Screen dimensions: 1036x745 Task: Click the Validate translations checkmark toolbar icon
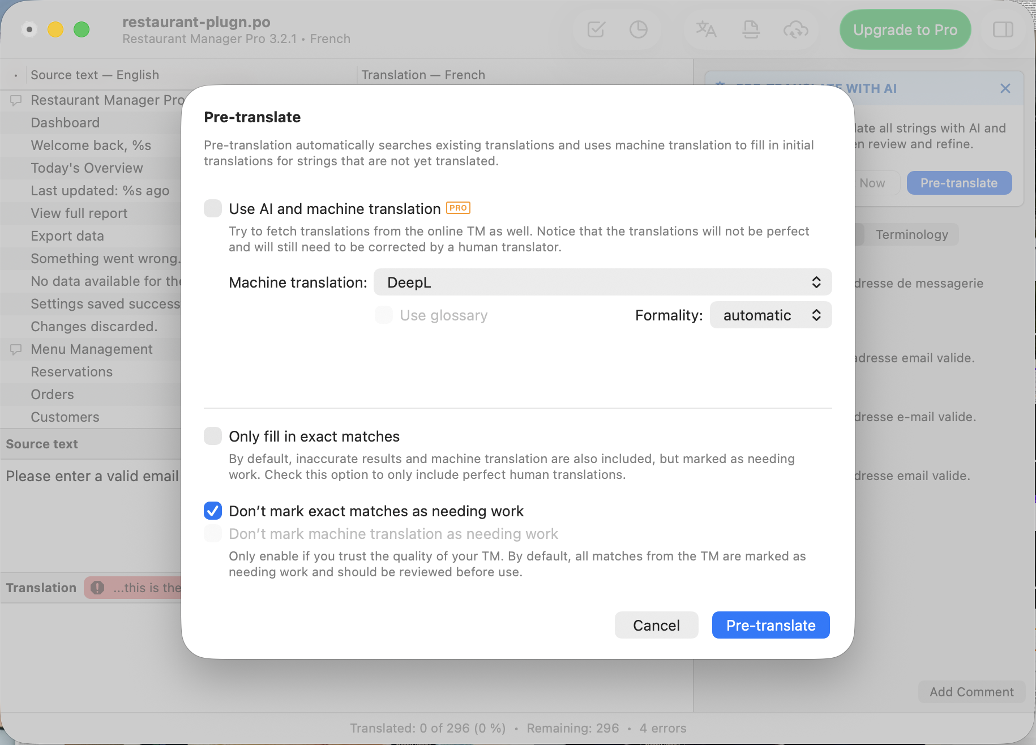[x=596, y=29]
